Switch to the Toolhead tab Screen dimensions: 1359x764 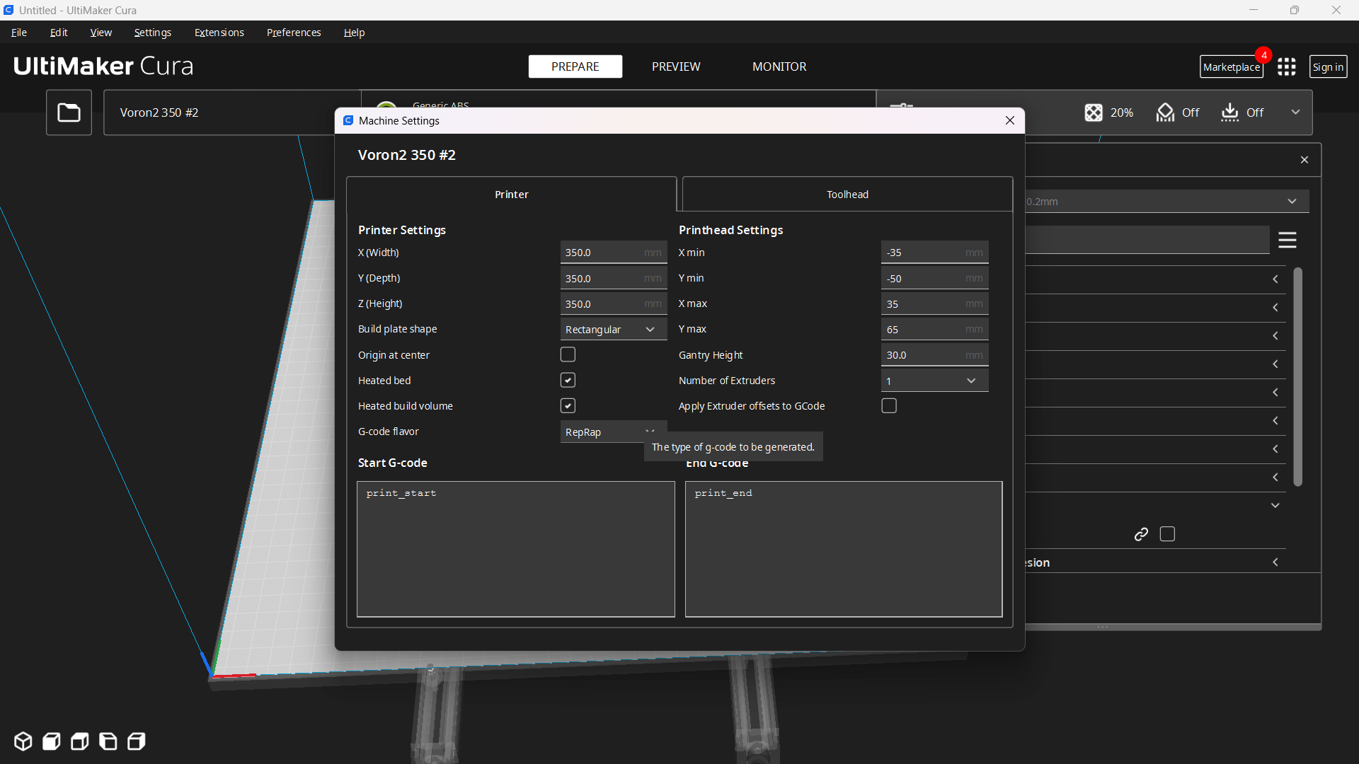tap(847, 194)
